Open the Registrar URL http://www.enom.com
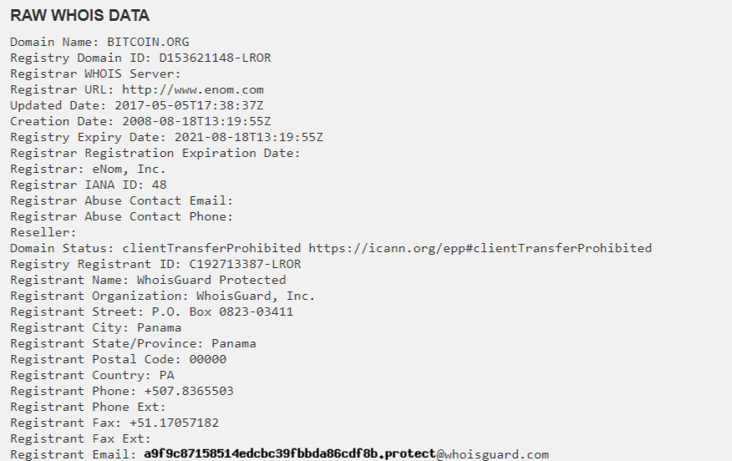 (193, 89)
